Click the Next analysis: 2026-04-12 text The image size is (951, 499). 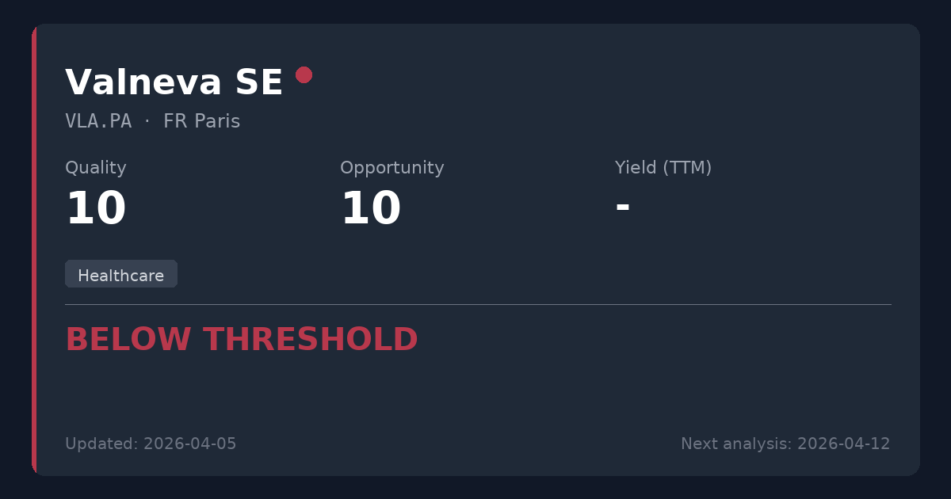(785, 444)
